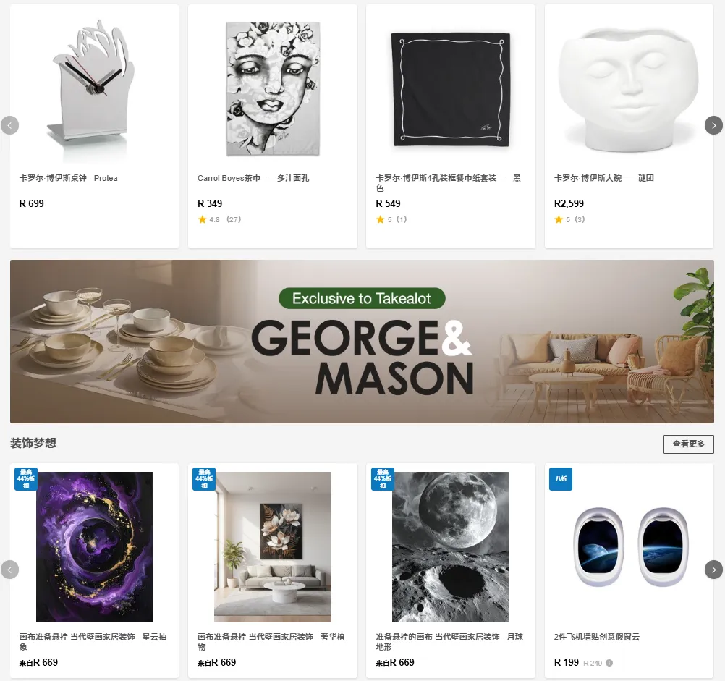The image size is (725, 681).
Task: Open the moon terrain canvas art image
Action: [451, 547]
